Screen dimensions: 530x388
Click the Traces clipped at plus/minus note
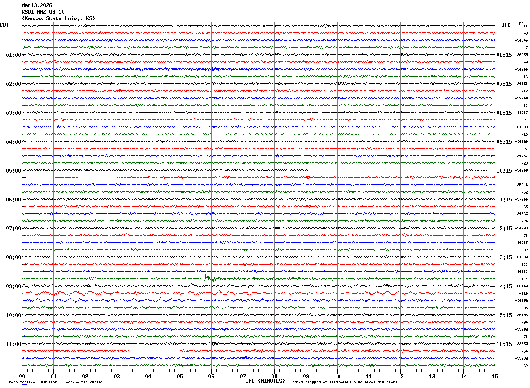tap(343, 382)
